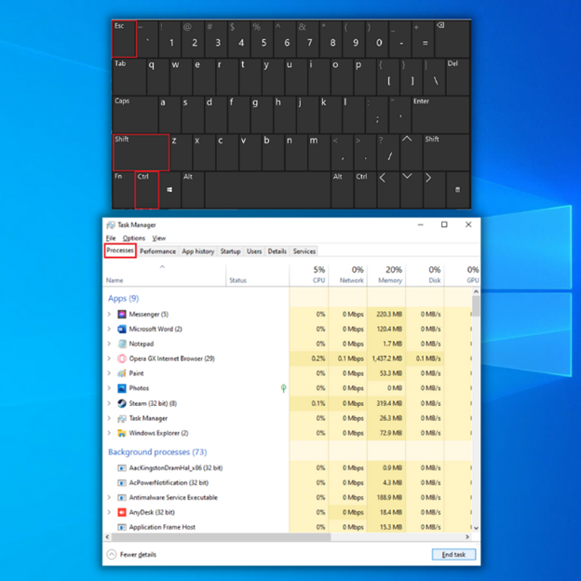Click the Windows Explorer folder icon

(122, 433)
